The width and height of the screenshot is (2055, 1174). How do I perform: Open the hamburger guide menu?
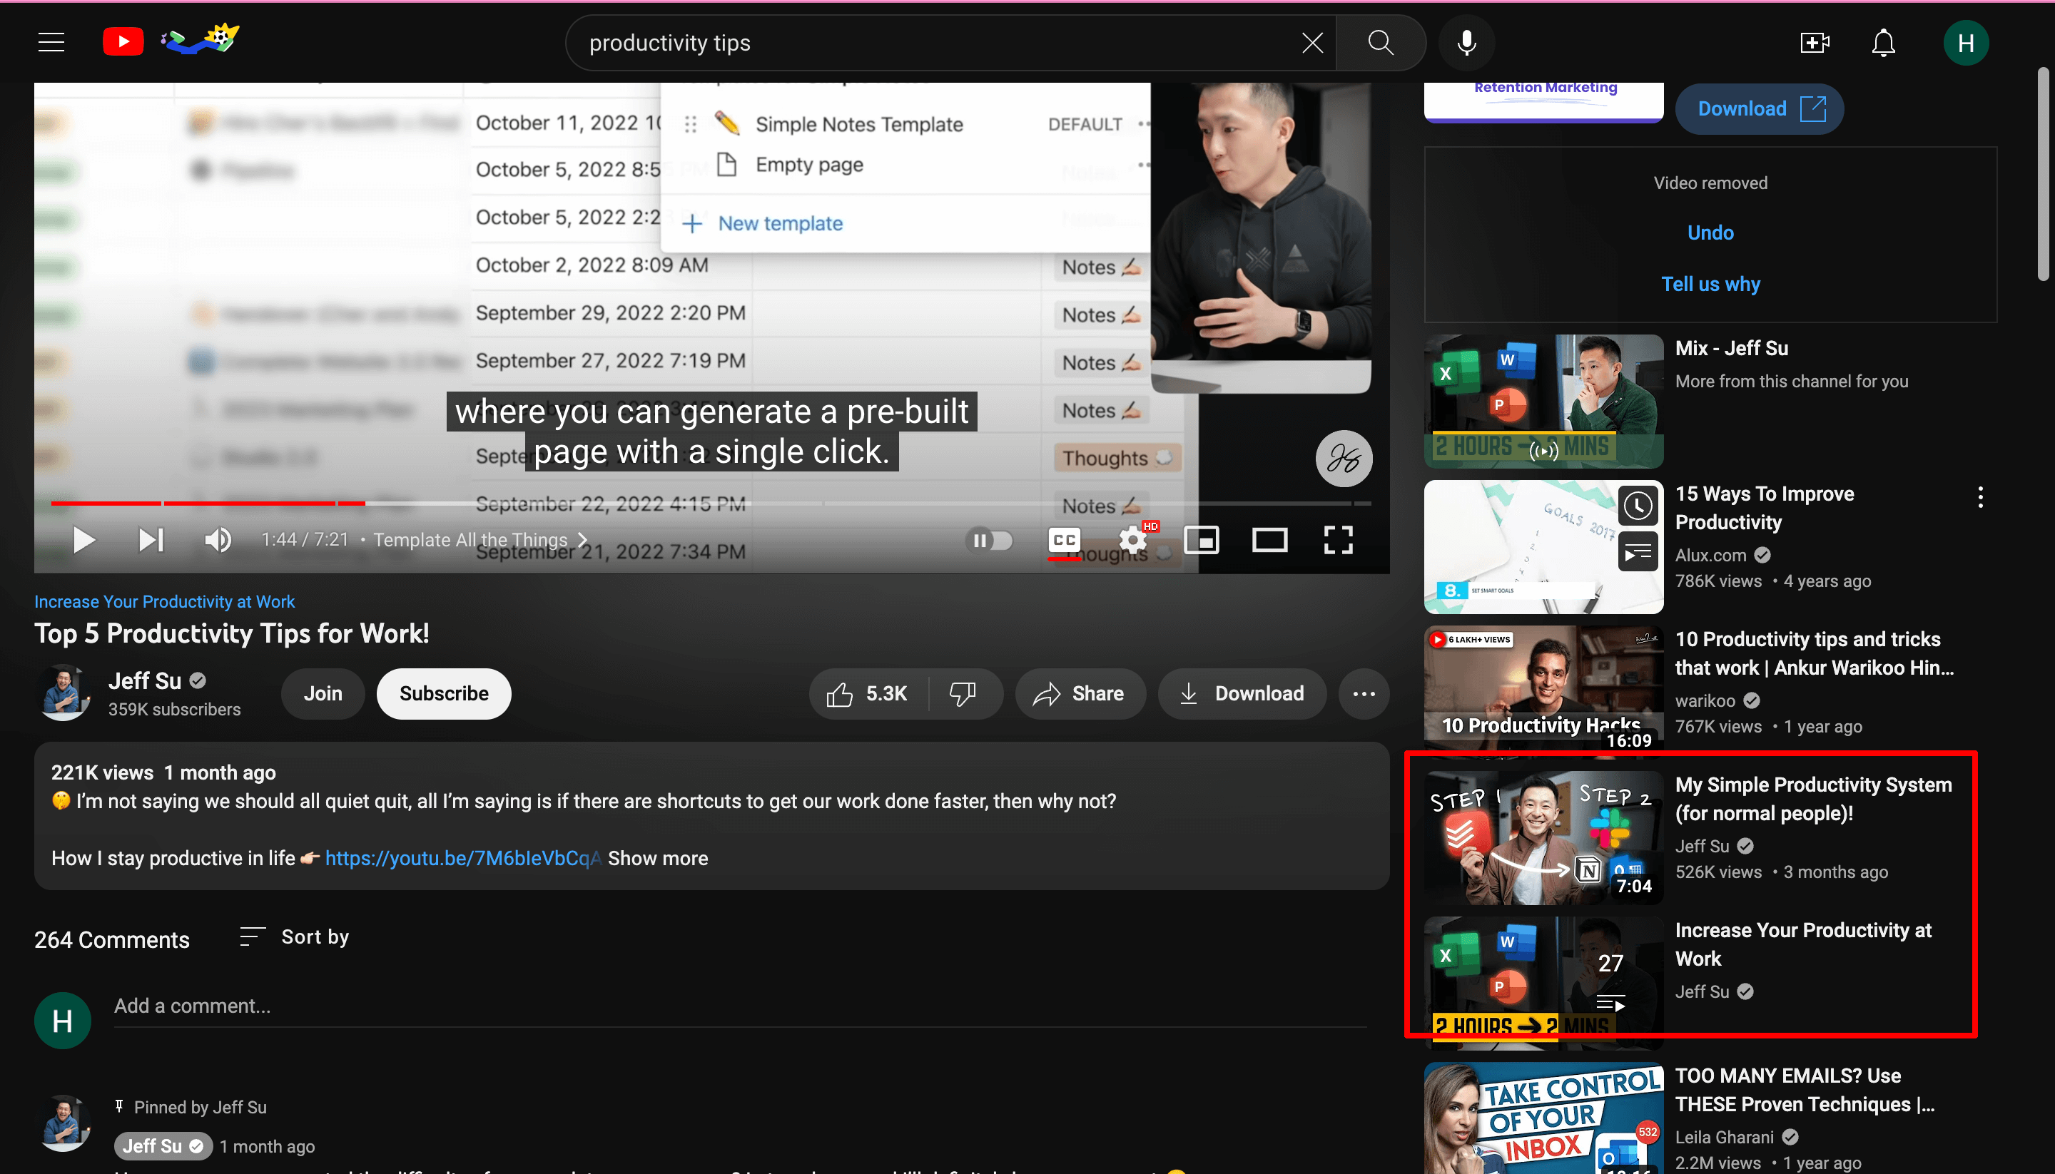click(51, 43)
